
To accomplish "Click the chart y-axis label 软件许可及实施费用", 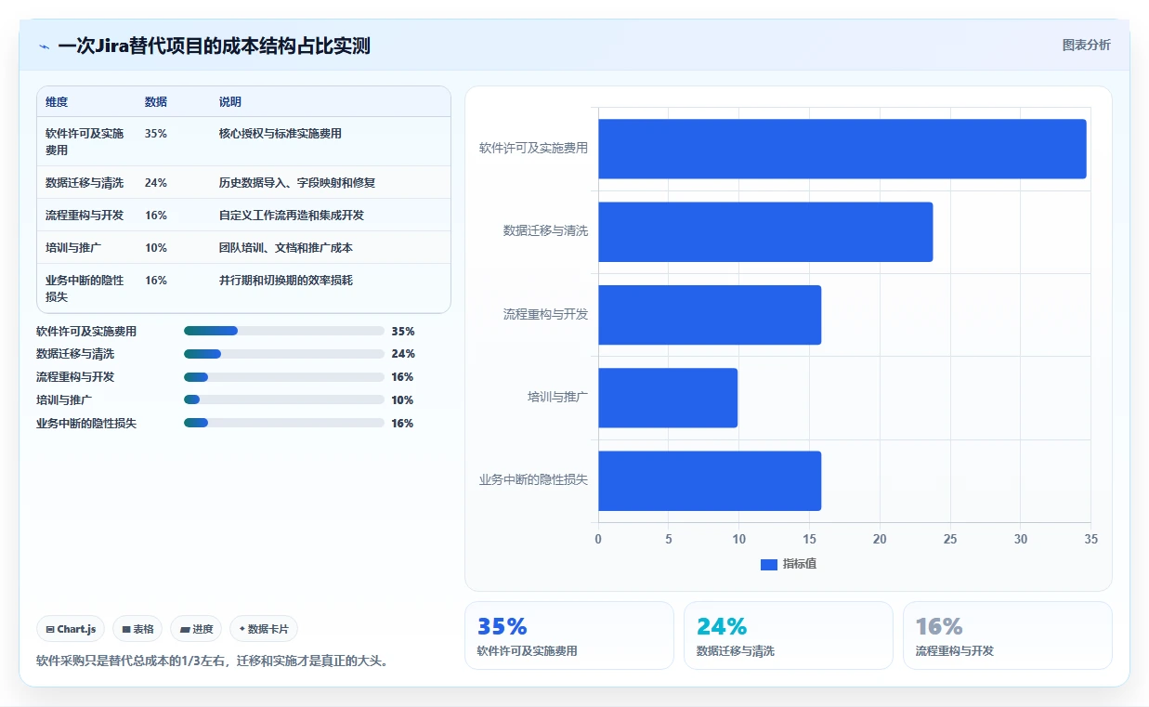I will tap(533, 148).
